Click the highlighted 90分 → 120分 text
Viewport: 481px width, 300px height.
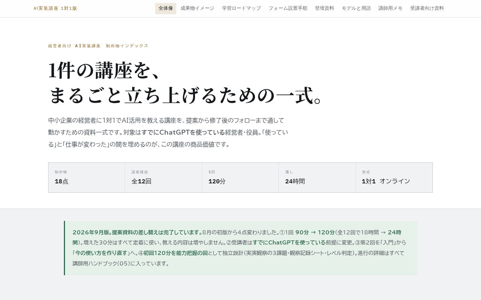[315, 232]
